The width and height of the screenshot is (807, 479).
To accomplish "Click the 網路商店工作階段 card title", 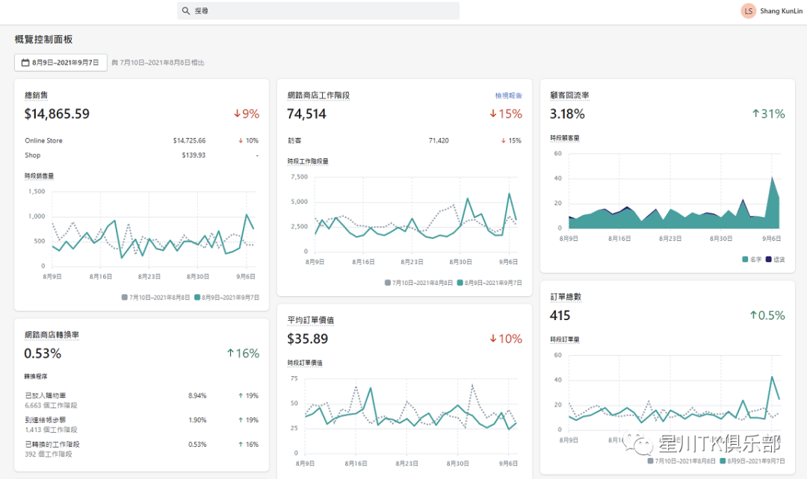I will pos(318,95).
